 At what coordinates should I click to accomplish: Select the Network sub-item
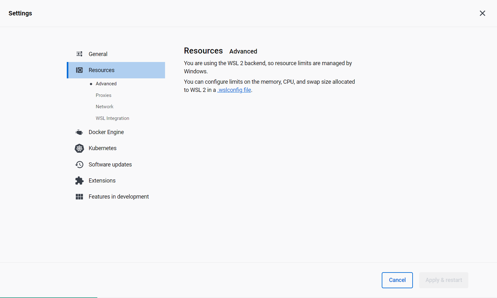click(x=105, y=107)
